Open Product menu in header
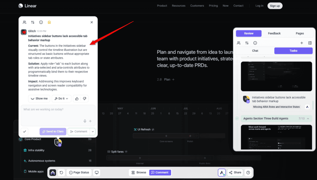This screenshot has height=180, width=317. click(162, 6)
